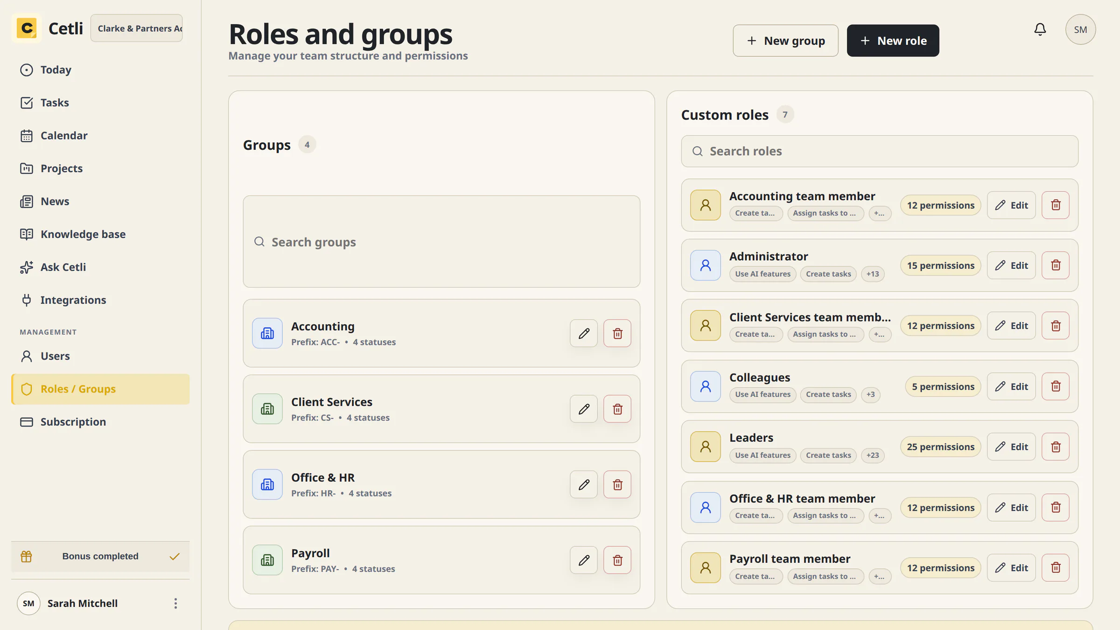The image size is (1120, 630).
Task: Expand the +23 permissions on Leaders
Action: tap(873, 455)
